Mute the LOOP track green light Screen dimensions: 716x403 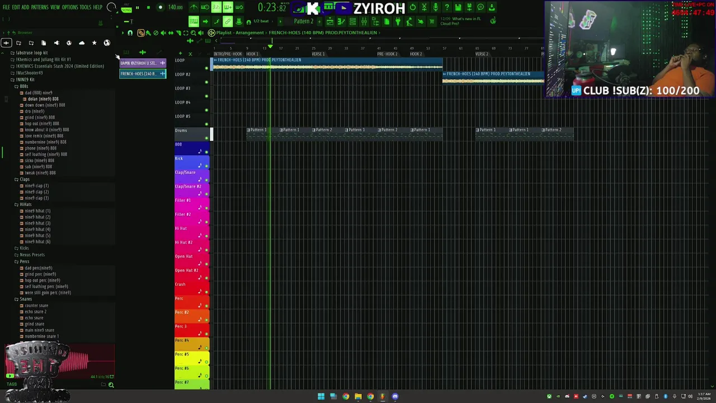[x=206, y=68]
